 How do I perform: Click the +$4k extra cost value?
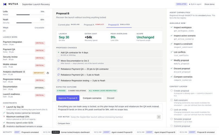[x=88, y=37]
